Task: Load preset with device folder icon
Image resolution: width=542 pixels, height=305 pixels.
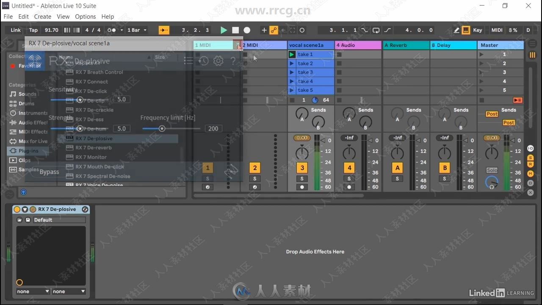Action: [19, 220]
